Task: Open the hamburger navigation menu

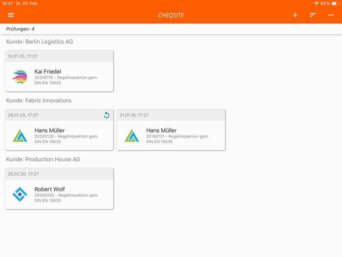Action: (11, 15)
